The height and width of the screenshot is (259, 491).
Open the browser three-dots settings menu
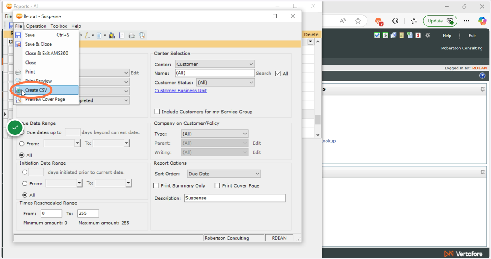click(466, 21)
